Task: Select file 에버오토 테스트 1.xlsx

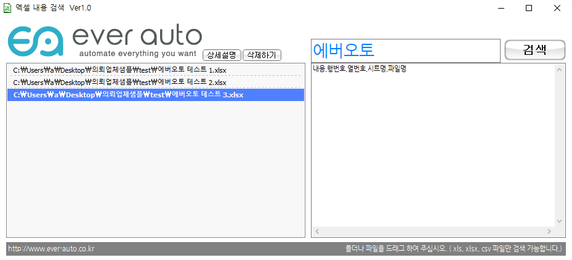Action: click(156, 70)
